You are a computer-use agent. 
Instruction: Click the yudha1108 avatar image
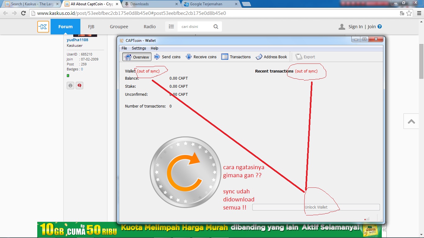tap(85, 36)
